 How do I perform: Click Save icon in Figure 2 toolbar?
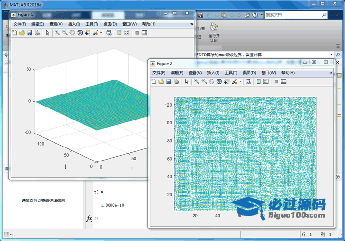click(x=169, y=82)
